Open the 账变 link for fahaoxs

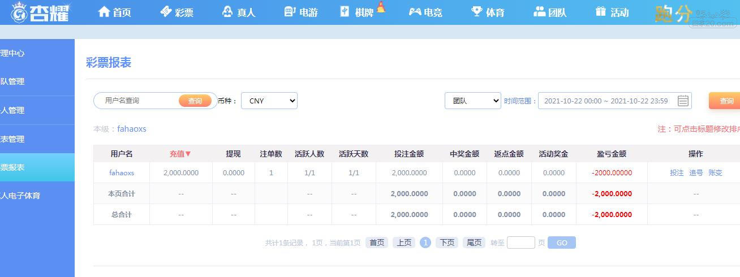point(715,172)
